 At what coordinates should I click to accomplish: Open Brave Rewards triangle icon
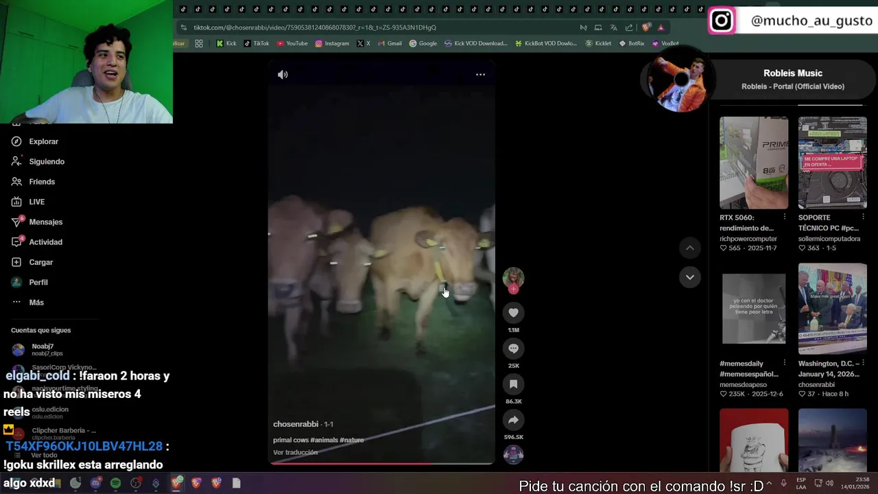[661, 27]
